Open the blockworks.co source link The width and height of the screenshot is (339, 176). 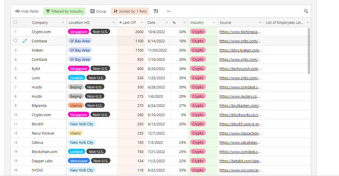(x=240, y=115)
